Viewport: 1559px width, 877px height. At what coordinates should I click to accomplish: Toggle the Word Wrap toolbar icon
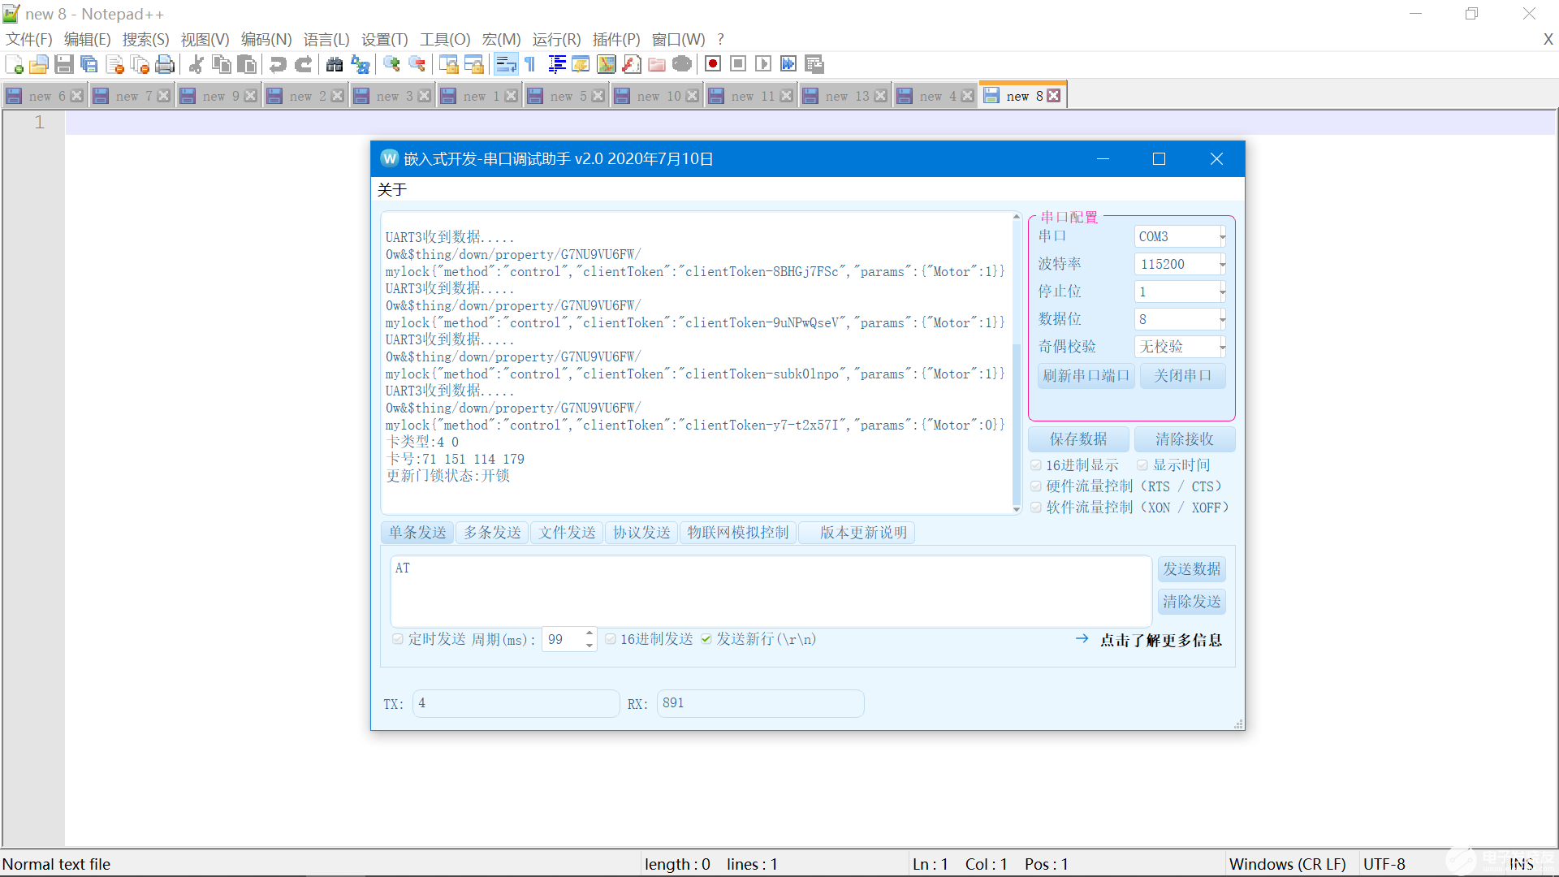point(506,64)
